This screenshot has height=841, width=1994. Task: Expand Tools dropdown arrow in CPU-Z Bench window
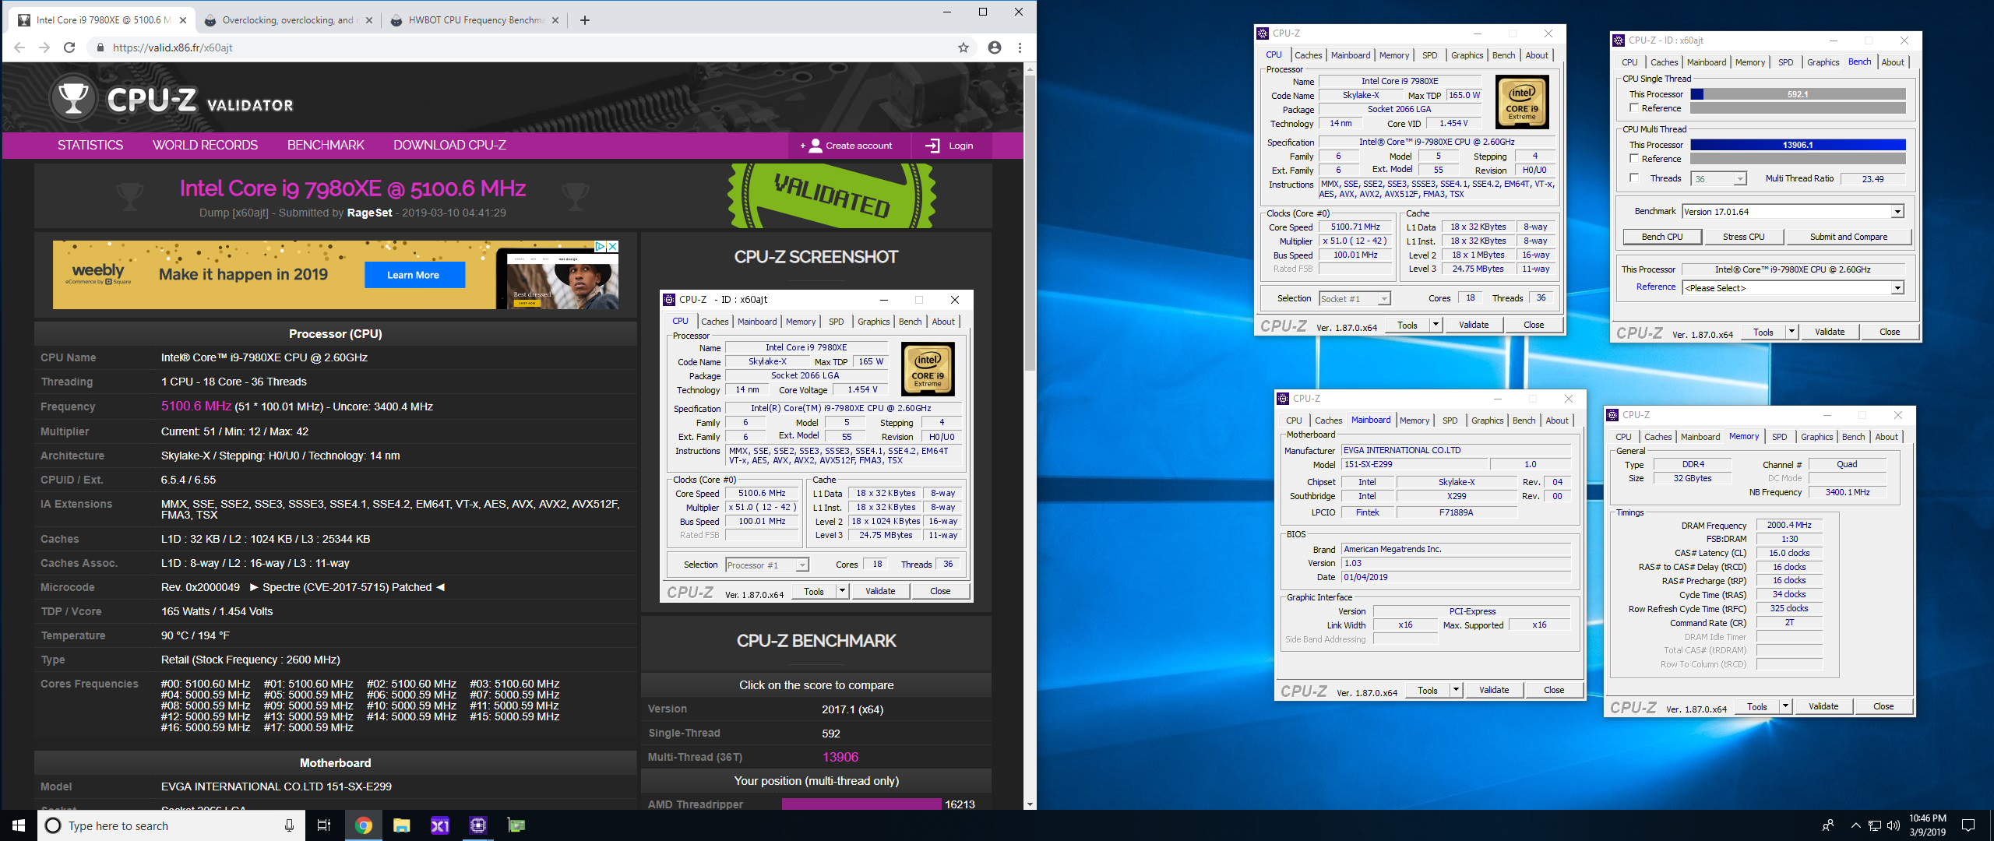point(1791,332)
